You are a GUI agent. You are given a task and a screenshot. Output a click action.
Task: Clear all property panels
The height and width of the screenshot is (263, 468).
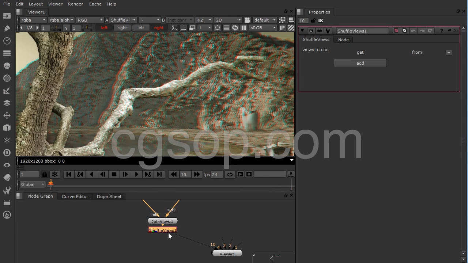pyautogui.click(x=321, y=20)
